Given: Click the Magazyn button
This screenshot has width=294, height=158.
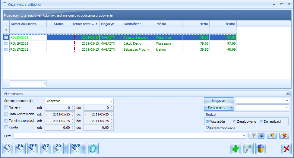Looking at the screenshot, I should tap(219, 101).
